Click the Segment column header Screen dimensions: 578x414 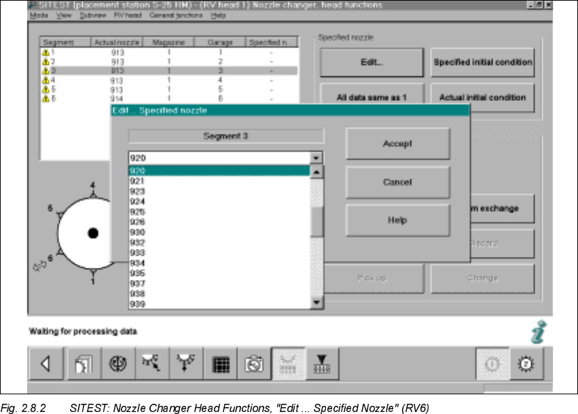(65, 42)
